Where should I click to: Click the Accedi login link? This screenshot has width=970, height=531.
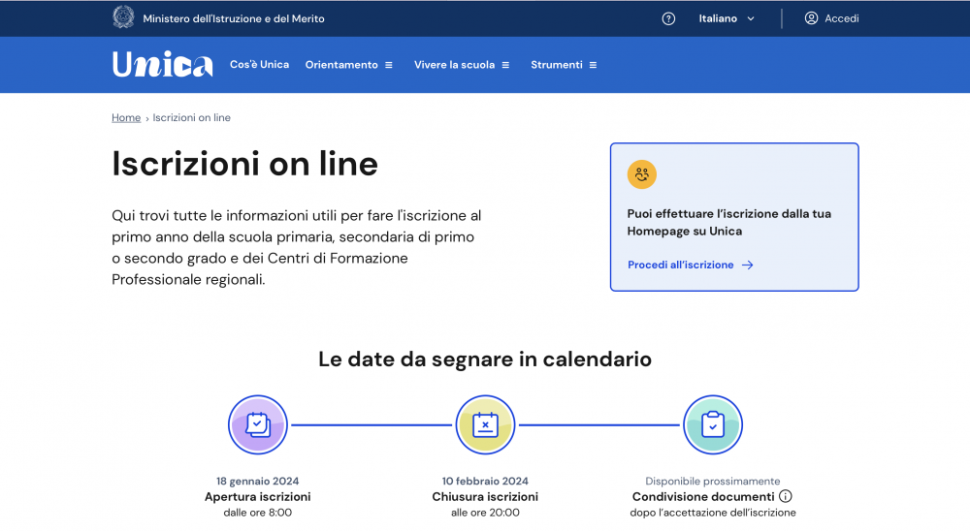point(831,18)
